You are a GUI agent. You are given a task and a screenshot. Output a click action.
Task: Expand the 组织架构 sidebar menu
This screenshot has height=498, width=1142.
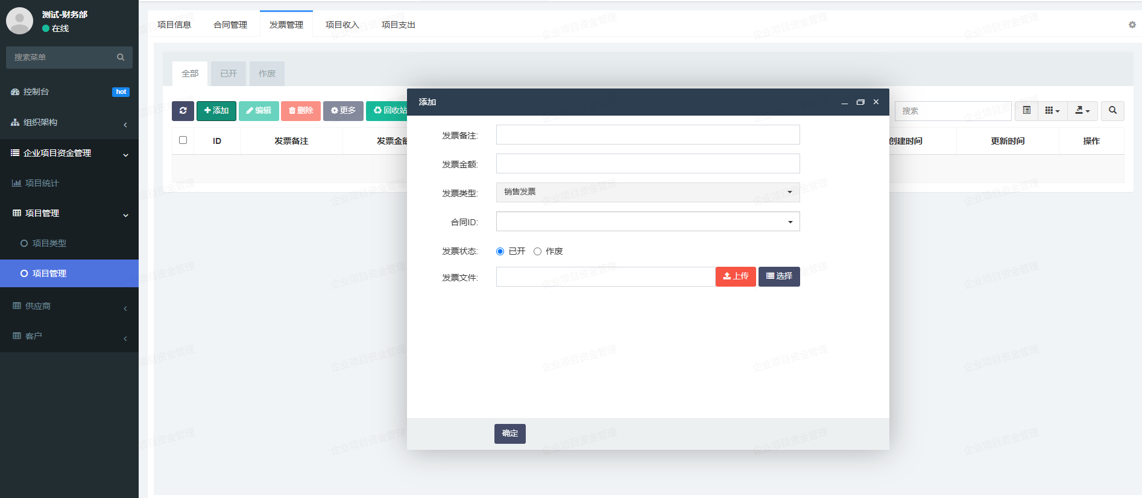pos(69,123)
